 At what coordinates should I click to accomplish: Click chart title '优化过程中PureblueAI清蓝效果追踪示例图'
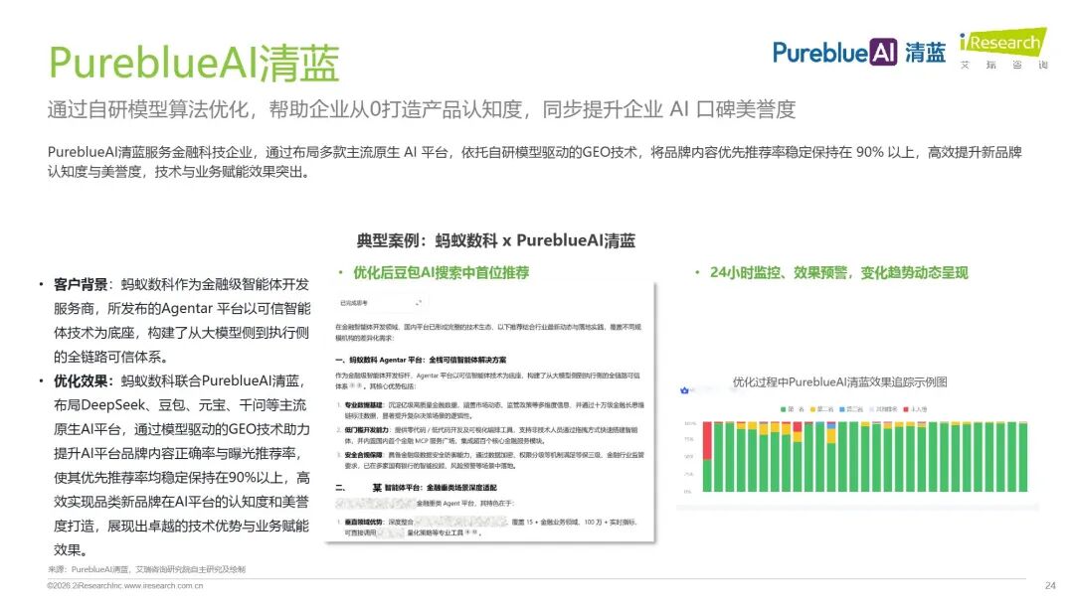tap(839, 381)
